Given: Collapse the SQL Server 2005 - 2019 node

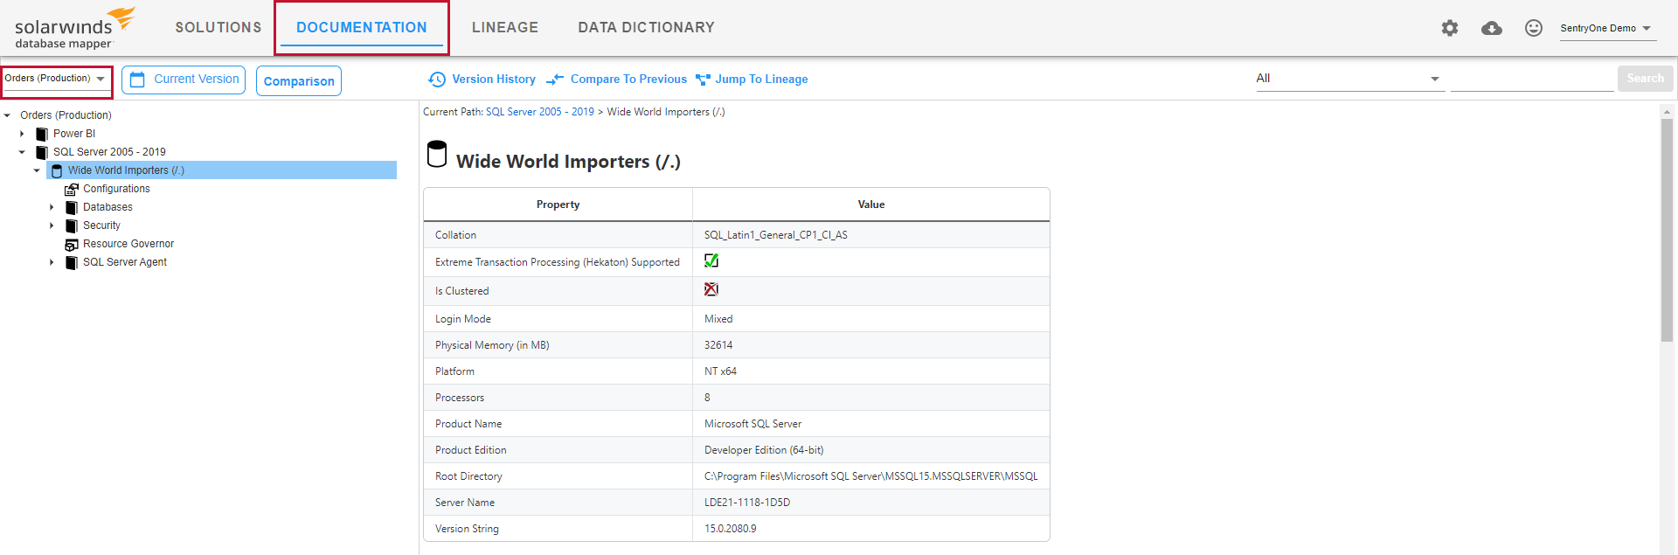Looking at the screenshot, I should (22, 152).
